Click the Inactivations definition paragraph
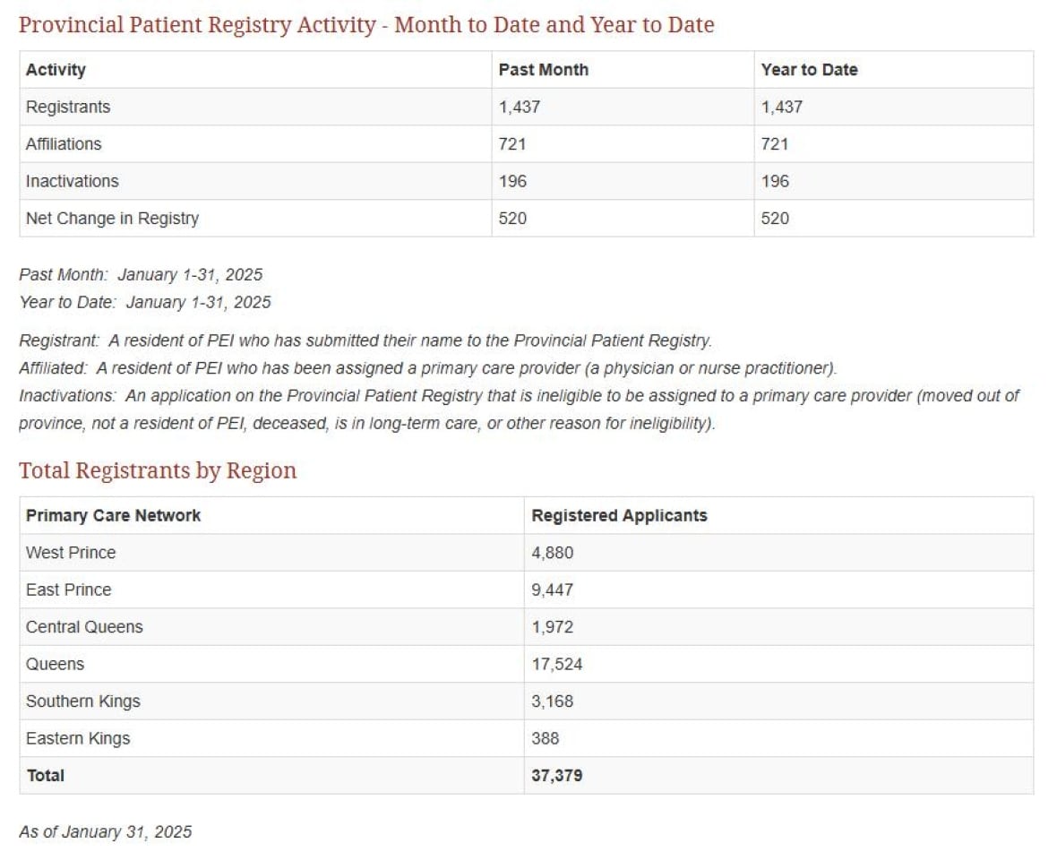Viewport: 1057px width, 852px height. pyautogui.click(x=519, y=409)
